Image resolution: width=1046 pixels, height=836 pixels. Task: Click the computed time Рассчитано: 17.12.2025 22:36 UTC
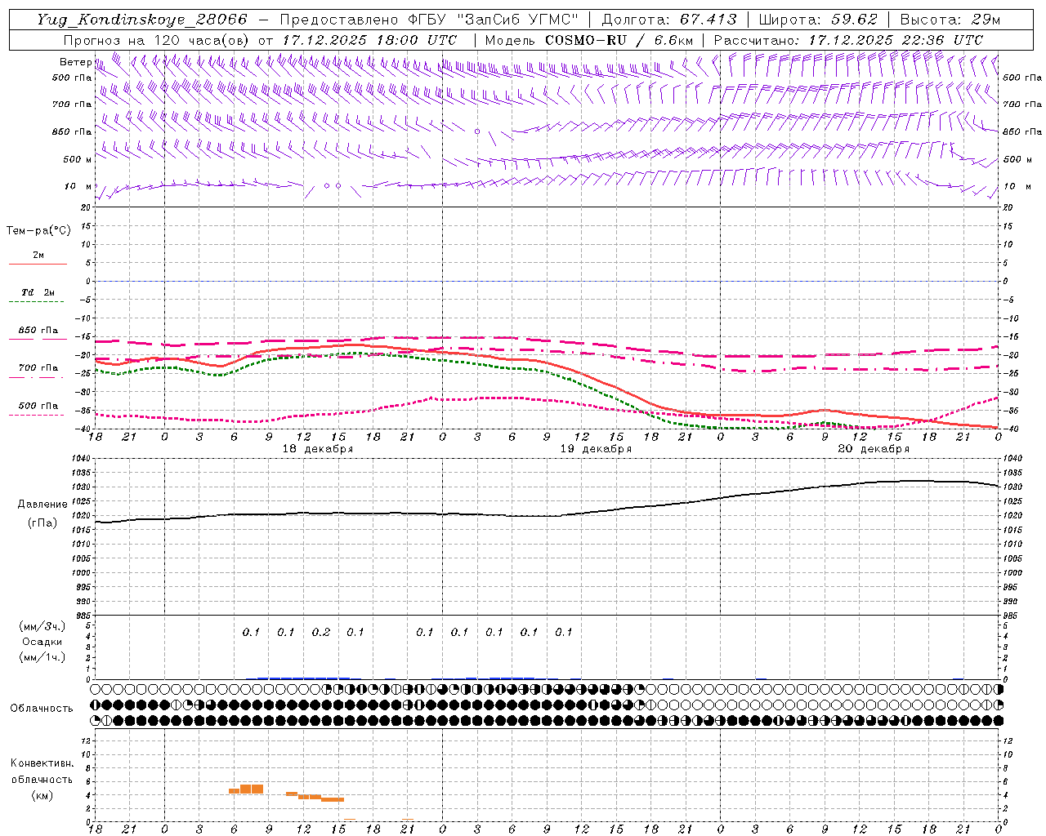[x=848, y=39]
